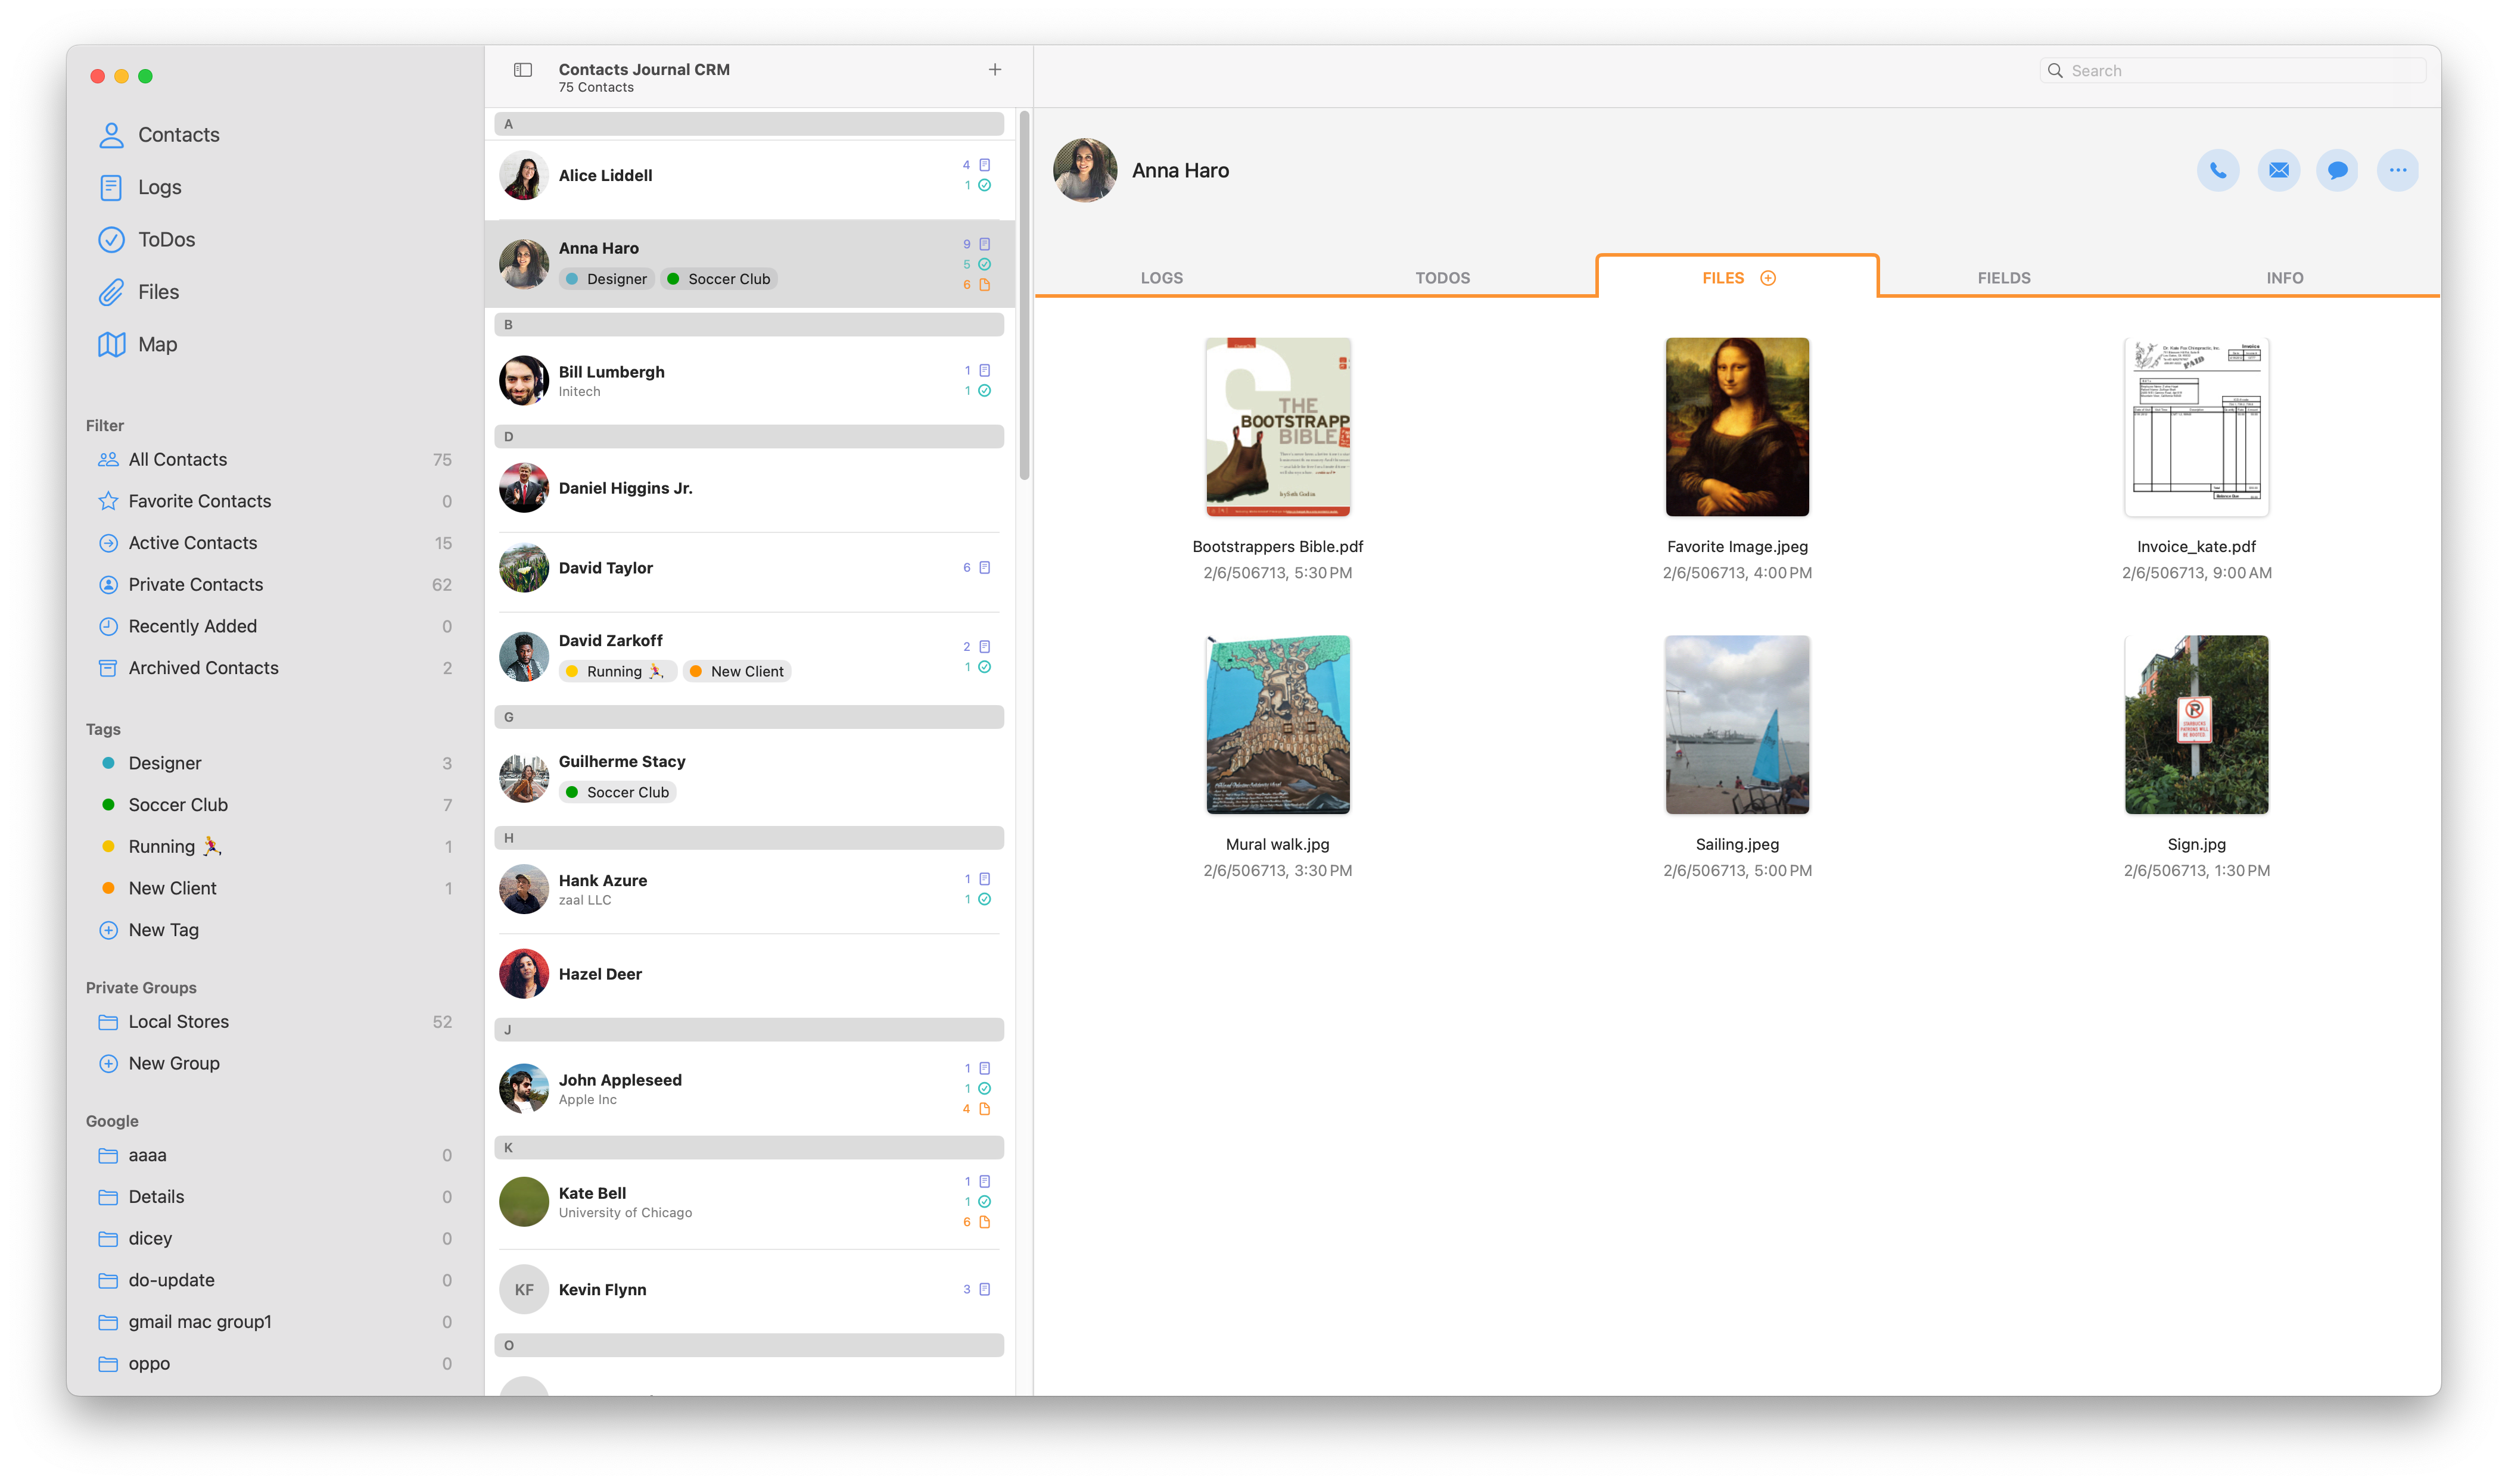Image resolution: width=2508 pixels, height=1484 pixels.
Task: Click the New Tag plus icon
Action: [108, 930]
